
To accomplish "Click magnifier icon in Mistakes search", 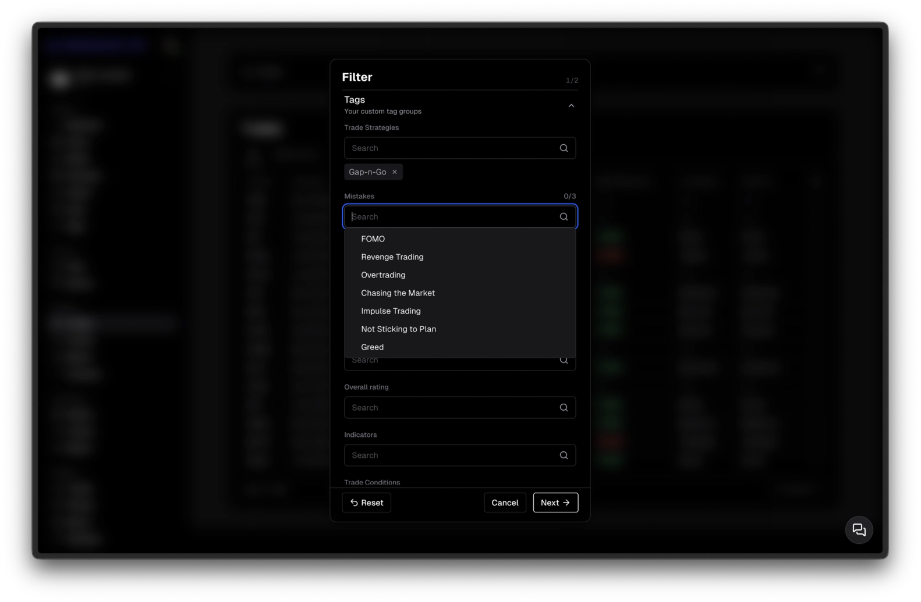I will click(x=564, y=217).
